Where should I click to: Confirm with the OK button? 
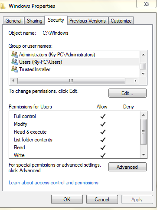coord(67,200)
